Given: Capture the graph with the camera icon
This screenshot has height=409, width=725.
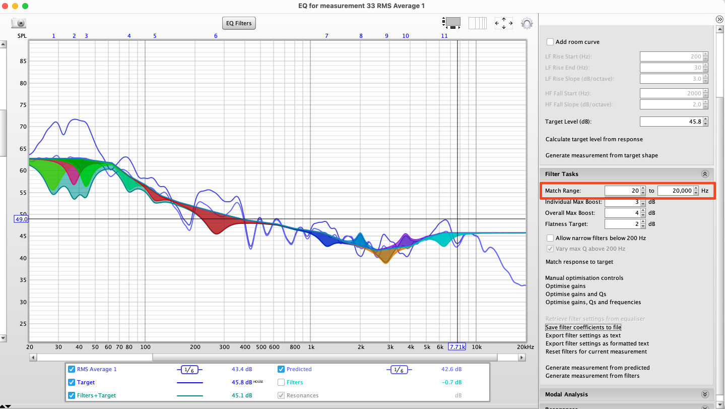Looking at the screenshot, I should coord(19,23).
